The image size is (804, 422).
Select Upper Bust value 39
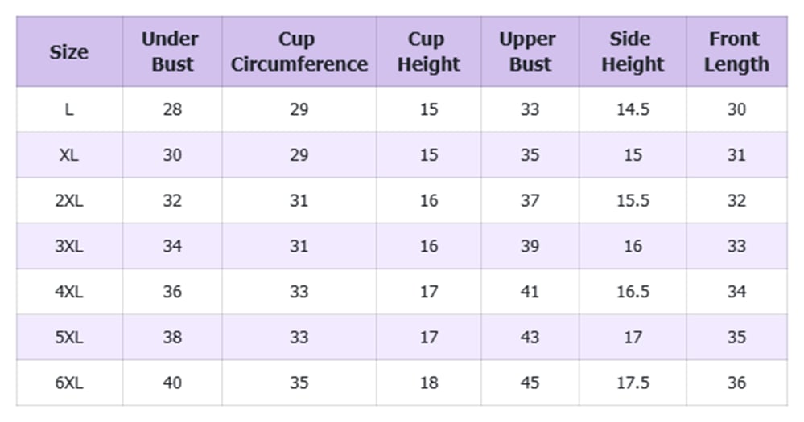point(530,246)
